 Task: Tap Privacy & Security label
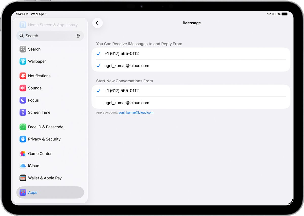click(44, 139)
